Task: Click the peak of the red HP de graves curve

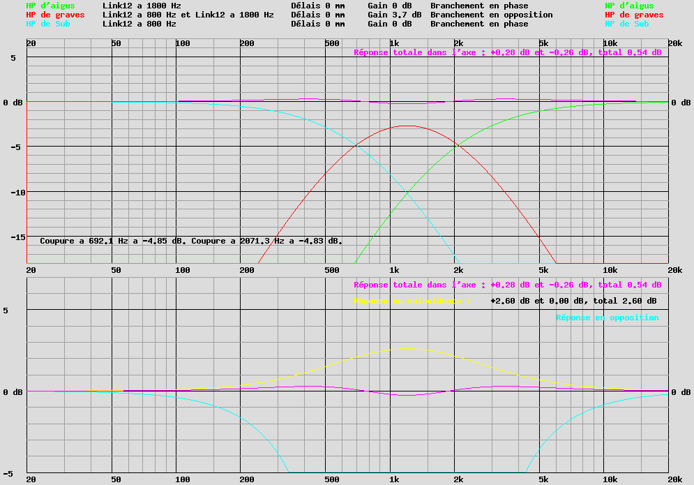Action: coord(407,126)
